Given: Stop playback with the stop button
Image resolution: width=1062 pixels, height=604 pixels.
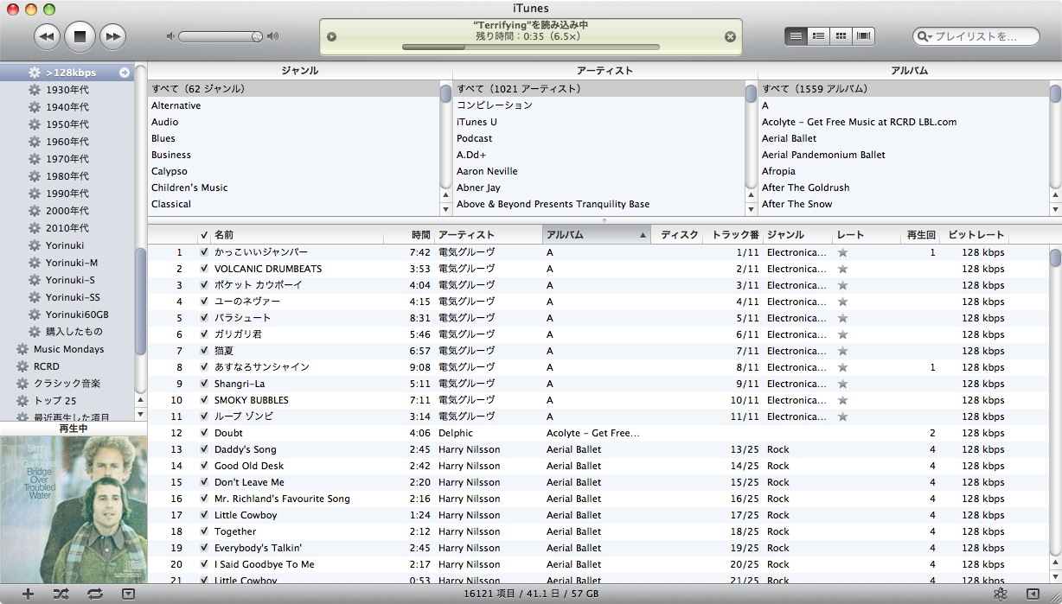Looking at the screenshot, I should point(80,36).
